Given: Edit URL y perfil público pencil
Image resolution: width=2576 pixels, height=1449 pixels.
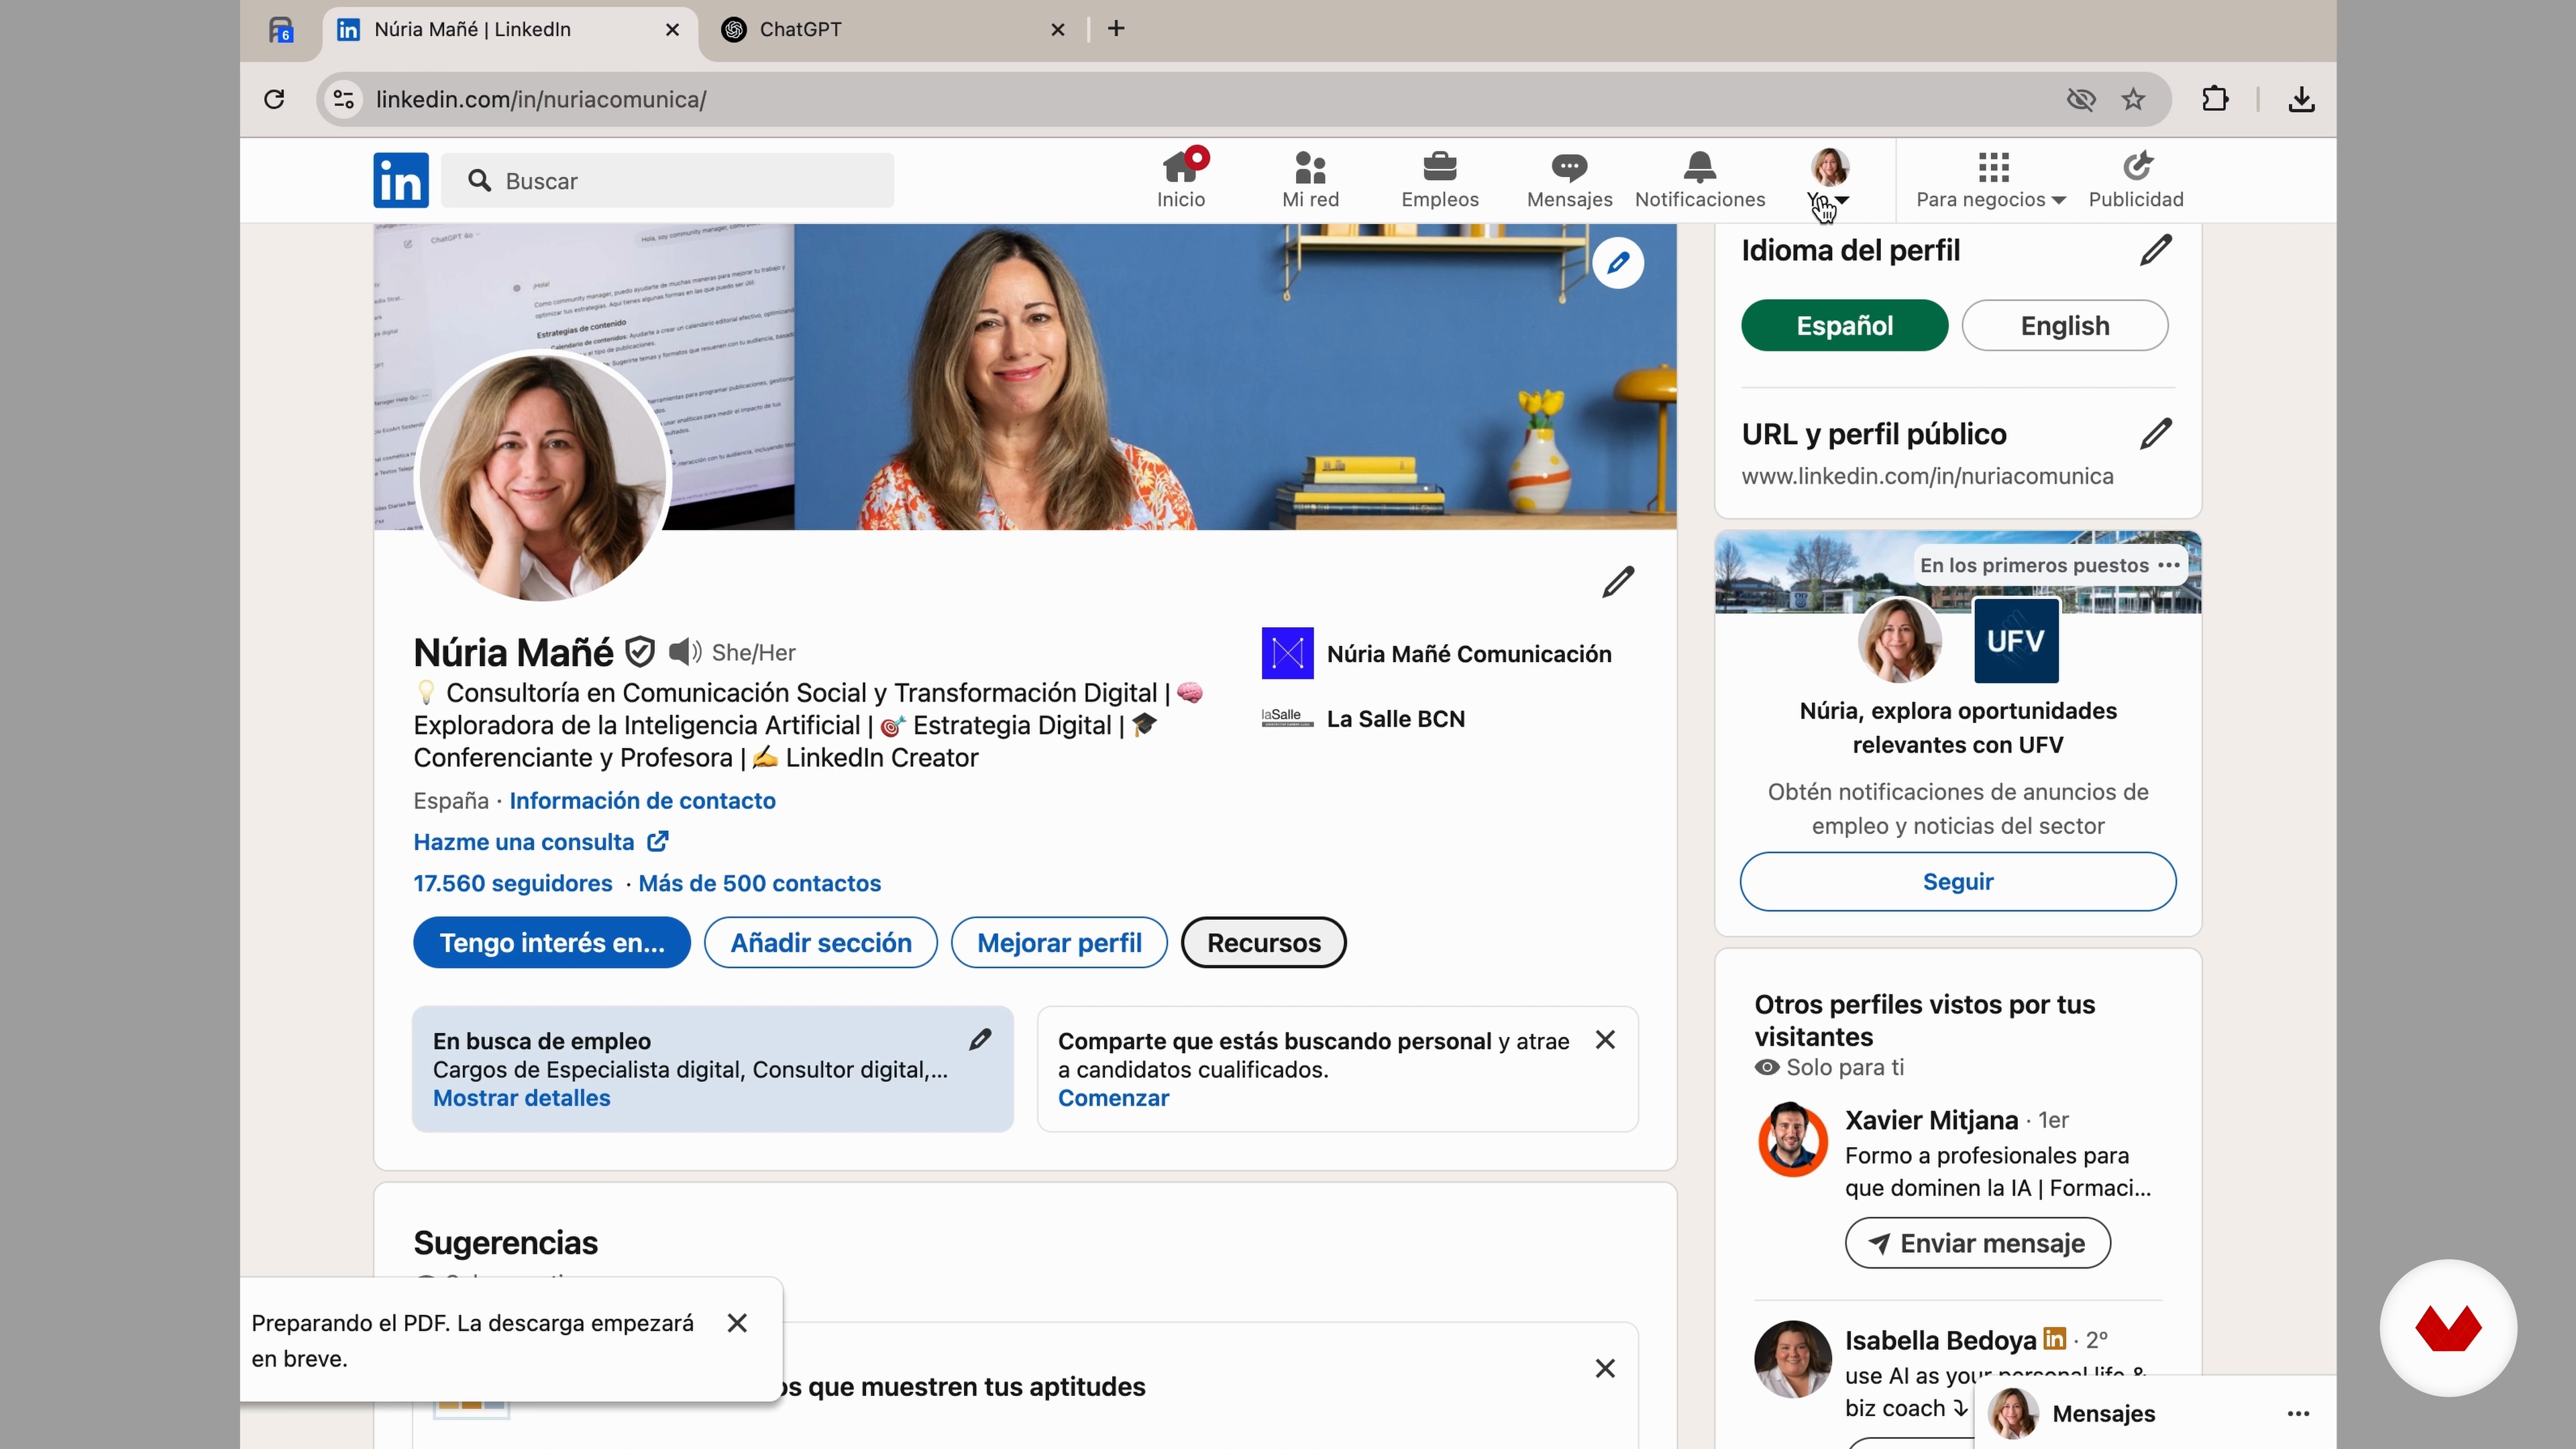Looking at the screenshot, I should point(2156,433).
